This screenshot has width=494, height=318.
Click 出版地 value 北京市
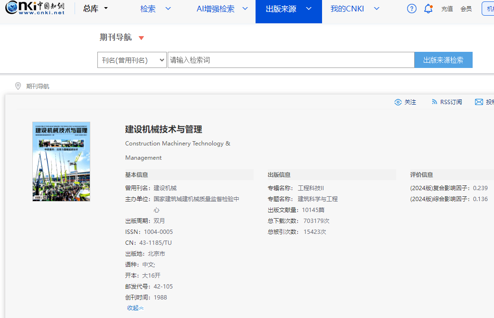156,254
